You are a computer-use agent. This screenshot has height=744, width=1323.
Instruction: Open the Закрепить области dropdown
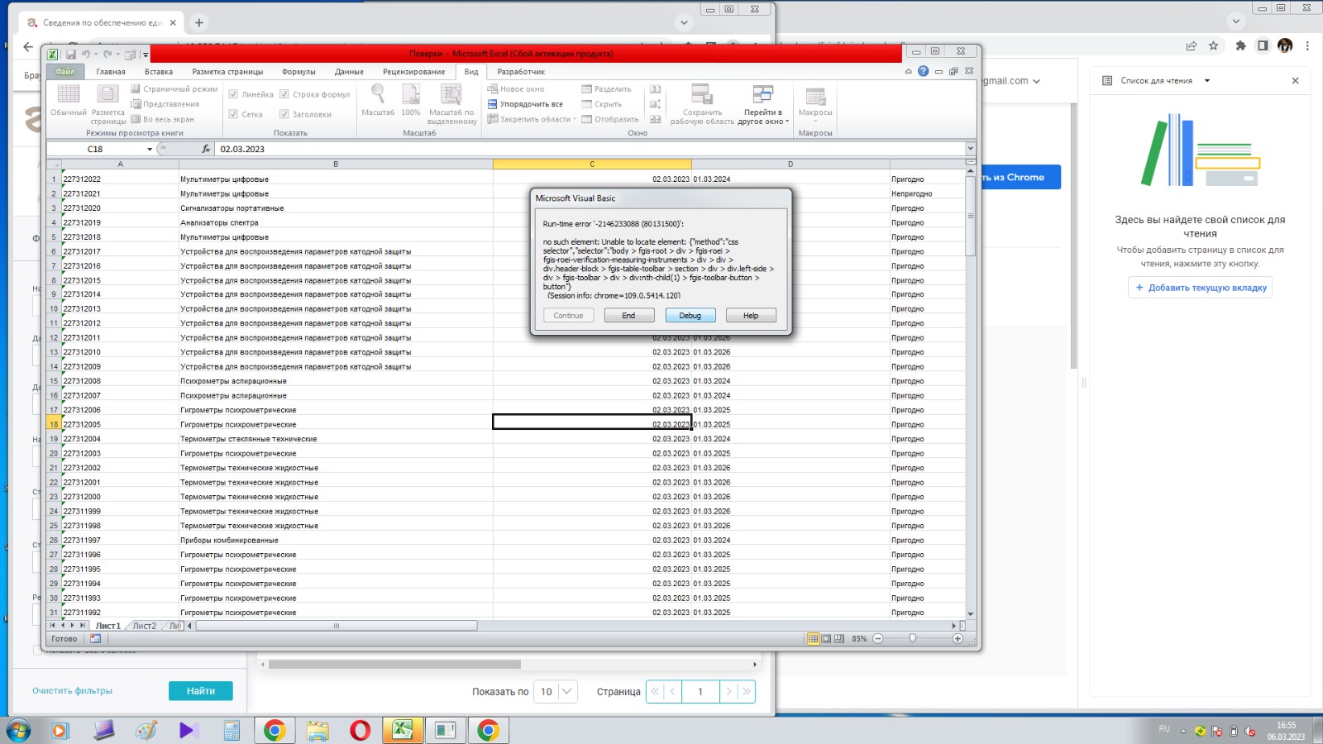pos(533,120)
